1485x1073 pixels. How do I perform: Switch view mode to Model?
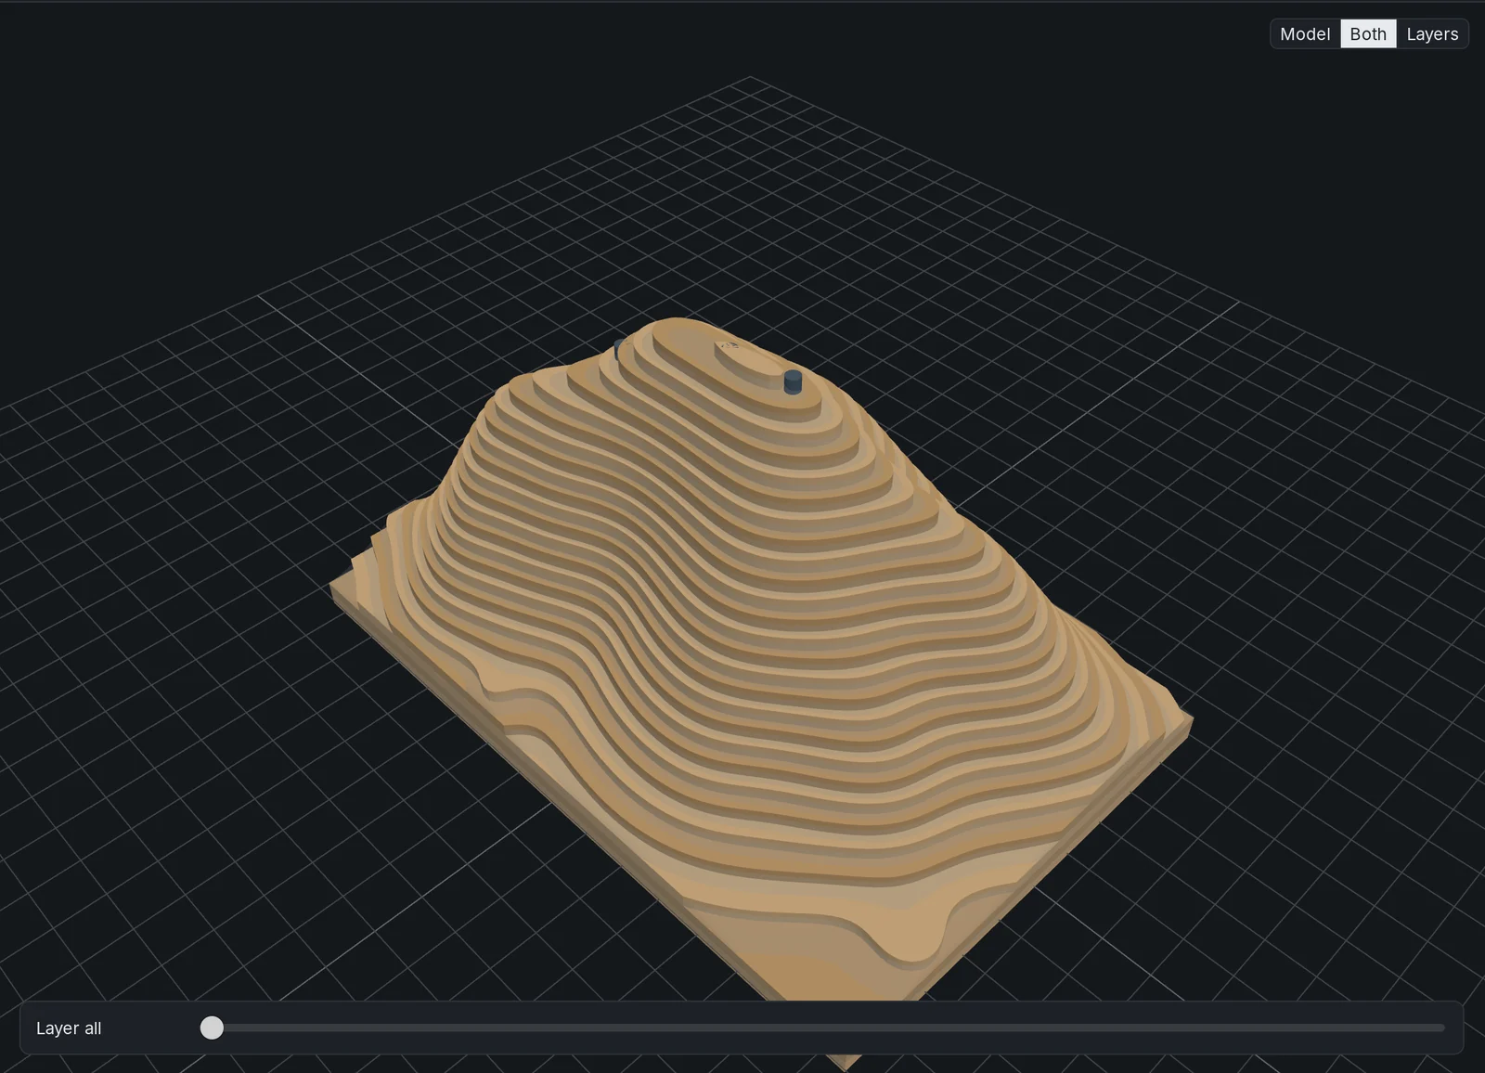click(x=1305, y=34)
